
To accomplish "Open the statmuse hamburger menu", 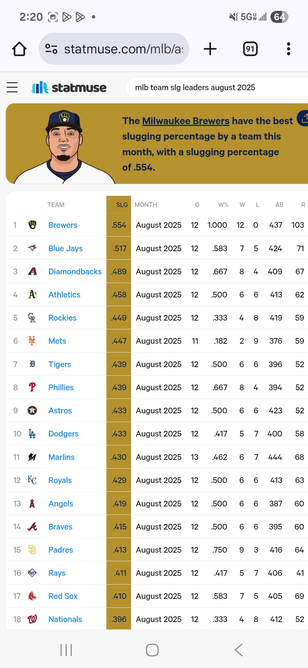I will coord(12,87).
